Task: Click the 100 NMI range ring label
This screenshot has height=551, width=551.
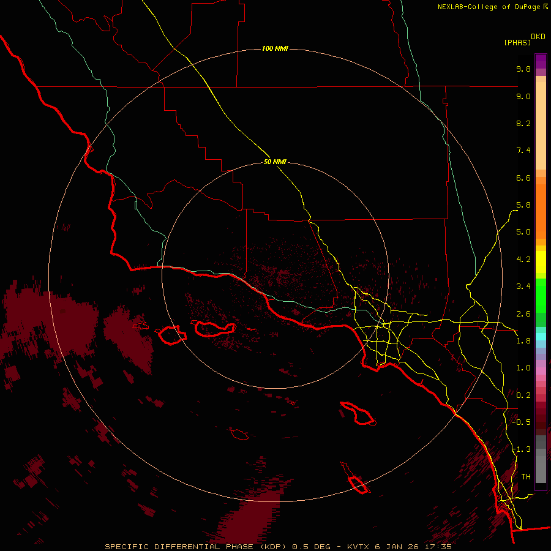Action: pyautogui.click(x=275, y=48)
